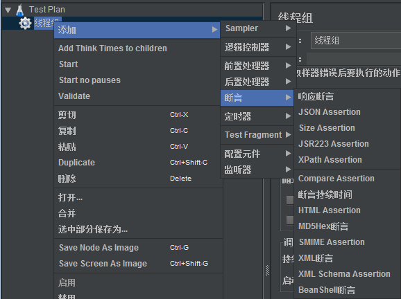Screen dimensions: 401x299
Task: Choose Validate from the context menu
Action: tap(137, 96)
